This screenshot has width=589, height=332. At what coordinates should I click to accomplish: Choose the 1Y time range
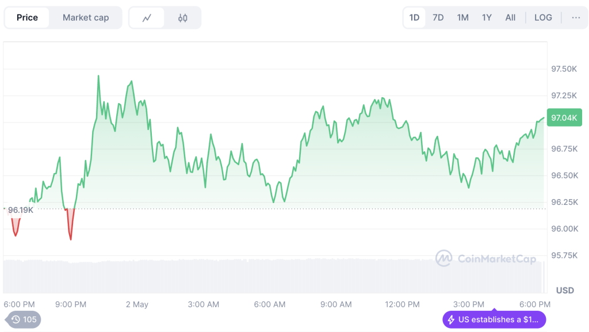tap(487, 18)
